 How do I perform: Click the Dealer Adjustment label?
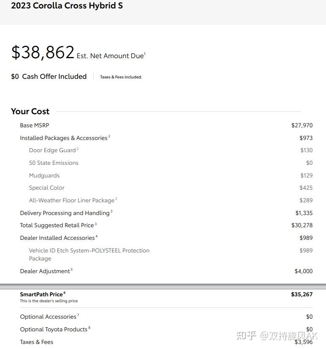pos(46,271)
